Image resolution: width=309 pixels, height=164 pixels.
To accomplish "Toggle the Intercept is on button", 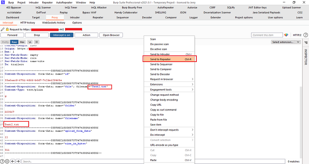I will point(61,35).
